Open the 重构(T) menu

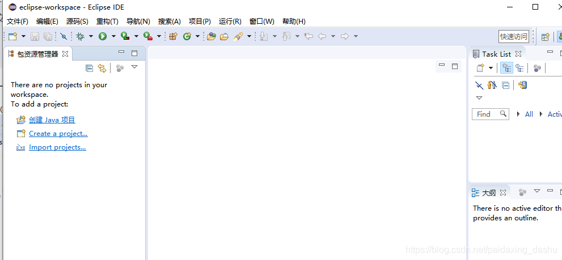107,21
